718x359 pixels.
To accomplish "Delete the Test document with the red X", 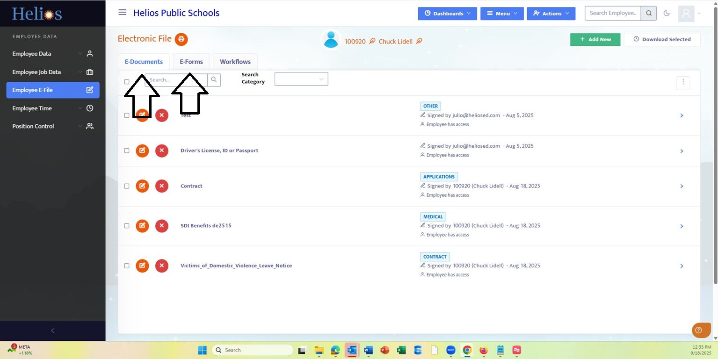I will click(x=162, y=115).
